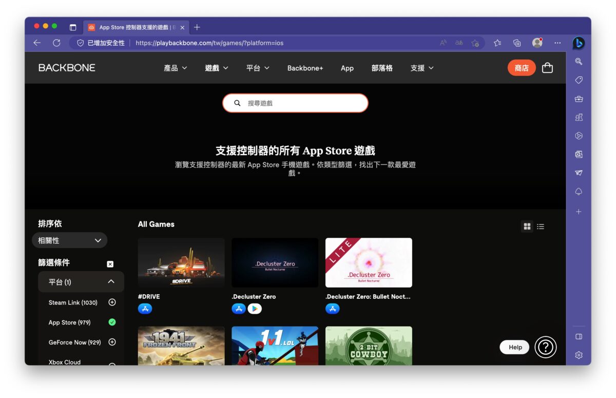Open the sidebar shopping tag icon

[x=579, y=80]
